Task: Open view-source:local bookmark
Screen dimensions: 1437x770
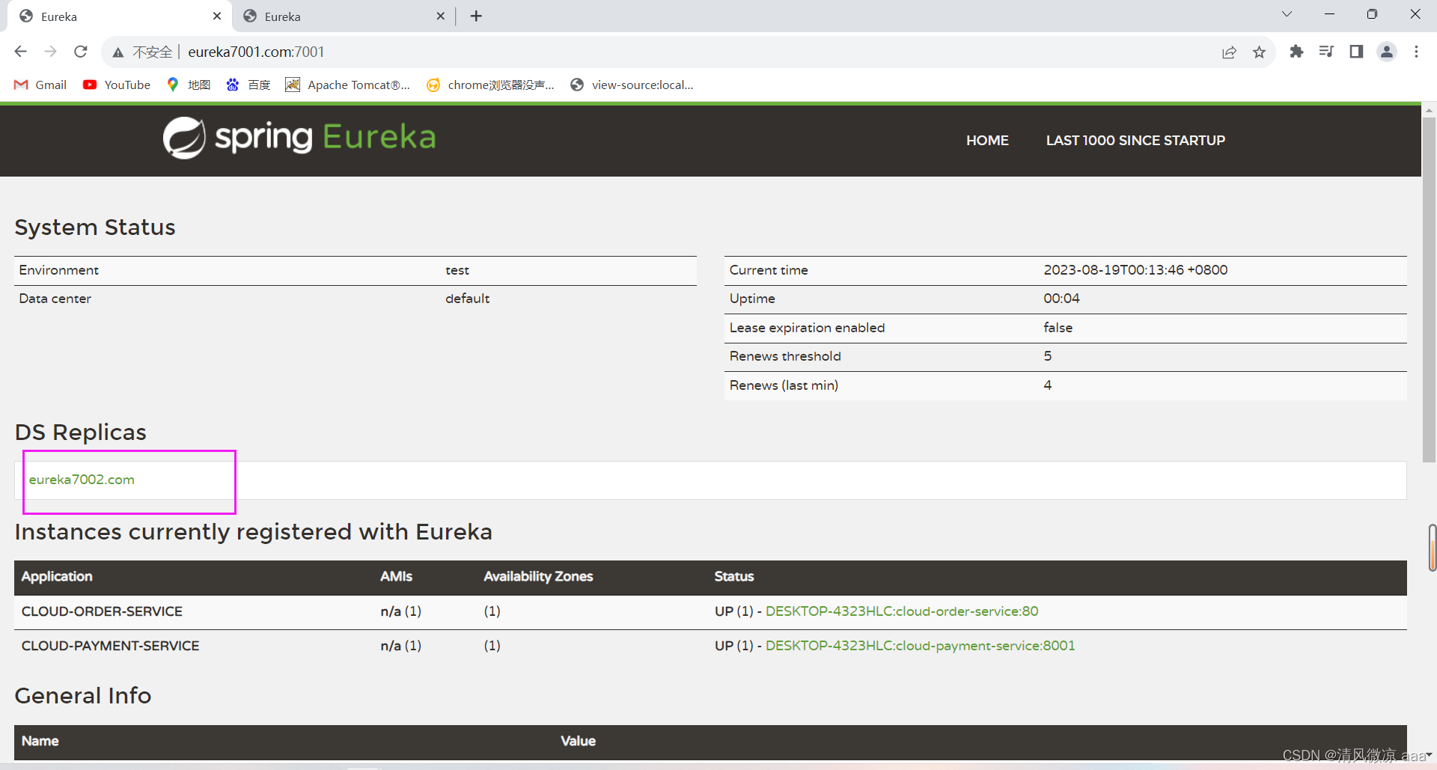Action: click(632, 85)
